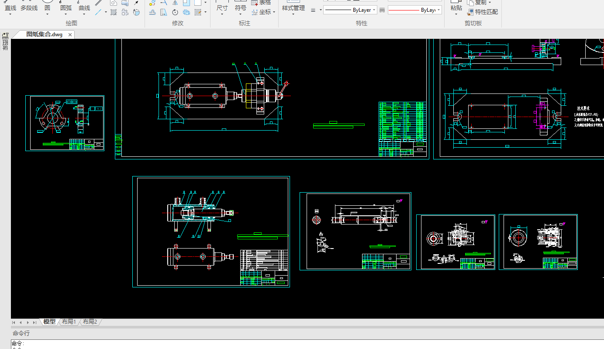This screenshot has height=349, width=604.
Task: Expand the 粘贴 (Paste) dropdown arrow
Action: click(x=456, y=14)
